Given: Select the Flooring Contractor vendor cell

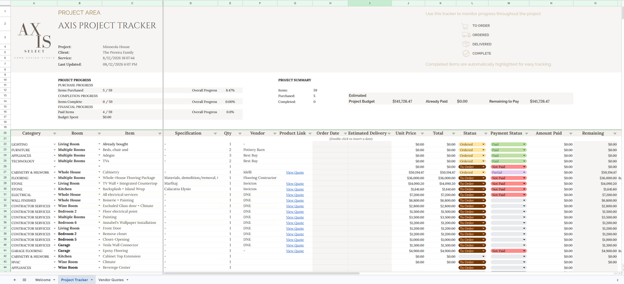Looking at the screenshot, I should pos(260,178).
